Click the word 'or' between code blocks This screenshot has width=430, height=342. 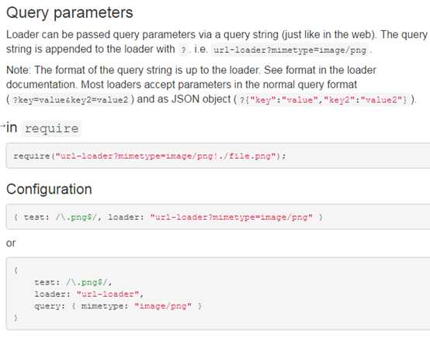coord(11,243)
